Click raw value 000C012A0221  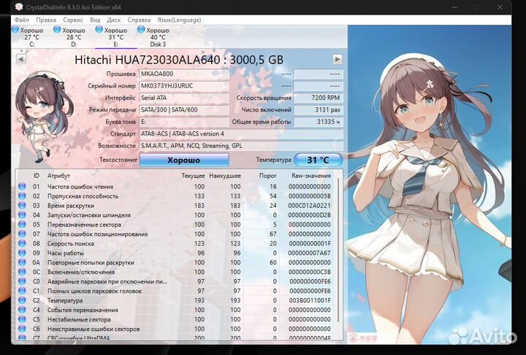[x=309, y=206]
